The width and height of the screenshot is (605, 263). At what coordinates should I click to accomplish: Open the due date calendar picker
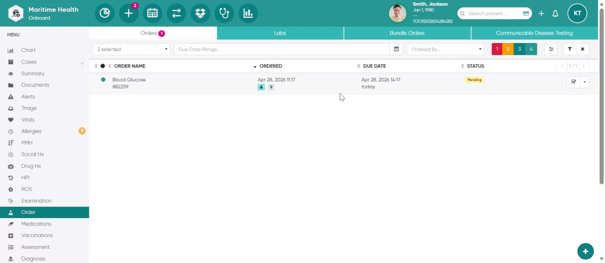(x=396, y=49)
